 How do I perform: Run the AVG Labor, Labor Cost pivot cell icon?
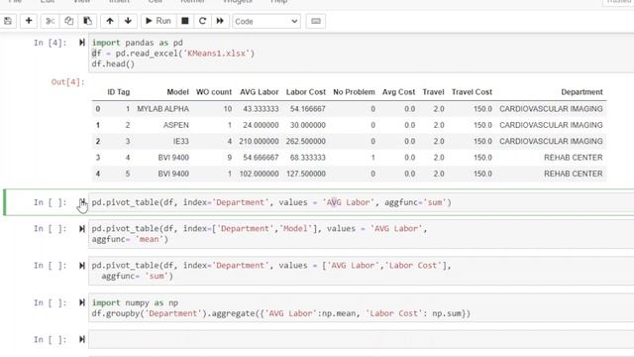pyautogui.click(x=82, y=266)
